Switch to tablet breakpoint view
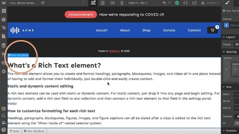 (x=103, y=3)
